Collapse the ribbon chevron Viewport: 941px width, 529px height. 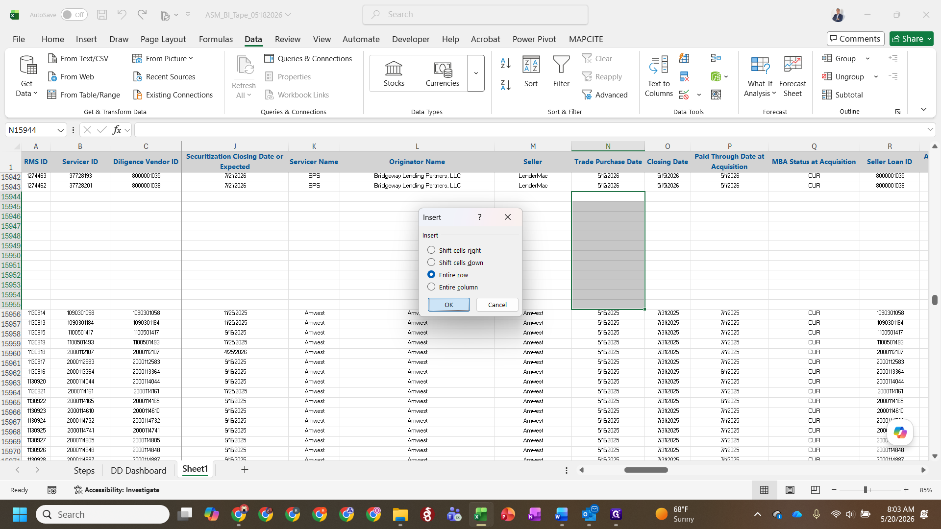923,109
